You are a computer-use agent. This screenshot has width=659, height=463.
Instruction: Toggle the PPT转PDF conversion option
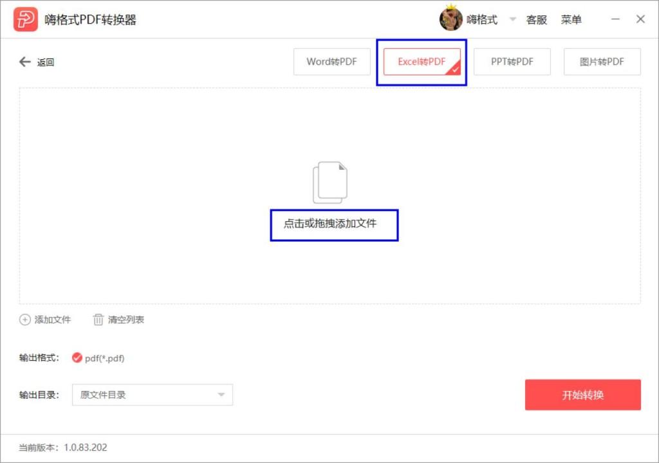coord(512,61)
